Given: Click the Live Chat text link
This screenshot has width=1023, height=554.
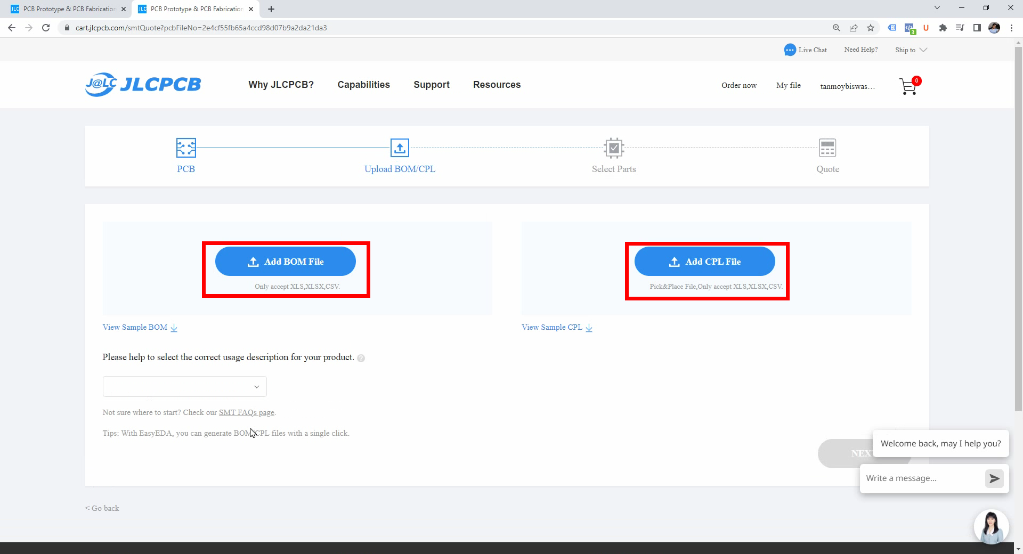Looking at the screenshot, I should pos(813,50).
